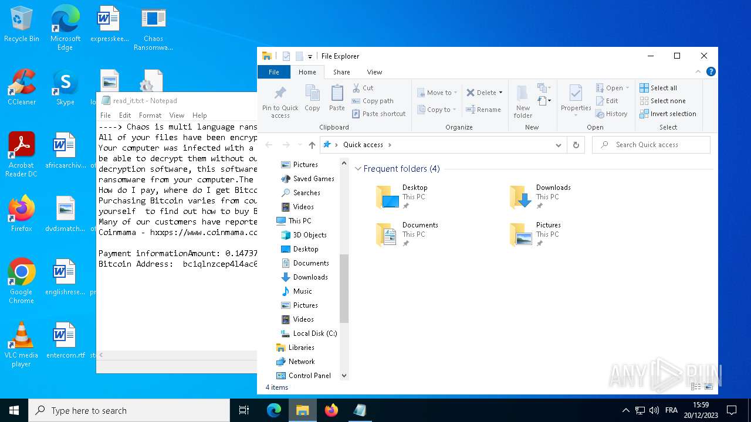This screenshot has width=751, height=422.
Task: Open Microsoft Edge from the taskbar
Action: (x=274, y=410)
